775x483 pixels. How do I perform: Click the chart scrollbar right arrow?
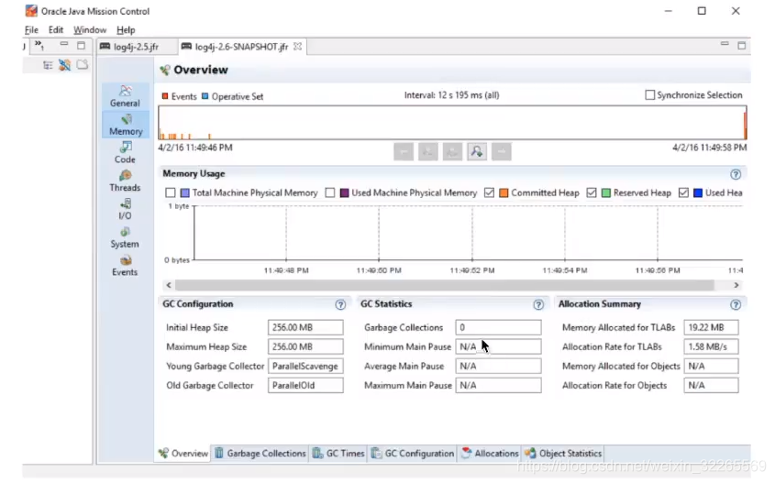(736, 285)
